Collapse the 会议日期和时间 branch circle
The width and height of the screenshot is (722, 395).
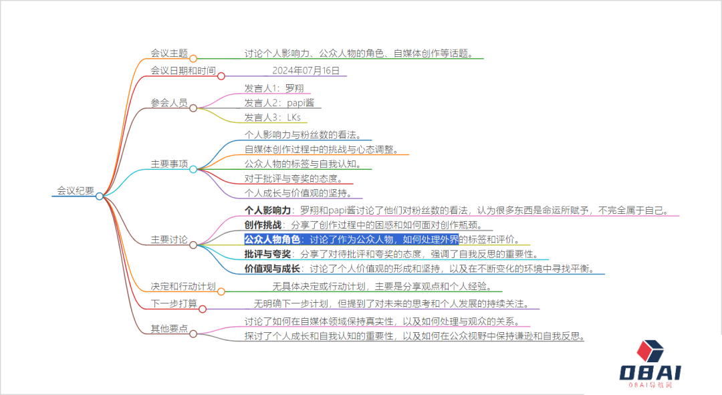click(221, 76)
